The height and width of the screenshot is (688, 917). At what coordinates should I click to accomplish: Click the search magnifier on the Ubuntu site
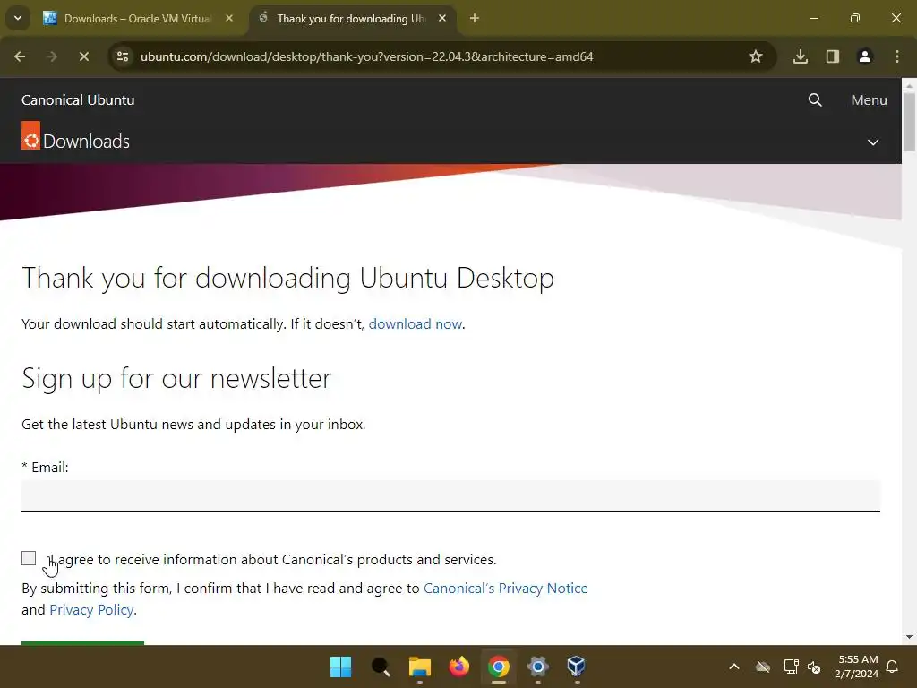(x=815, y=100)
